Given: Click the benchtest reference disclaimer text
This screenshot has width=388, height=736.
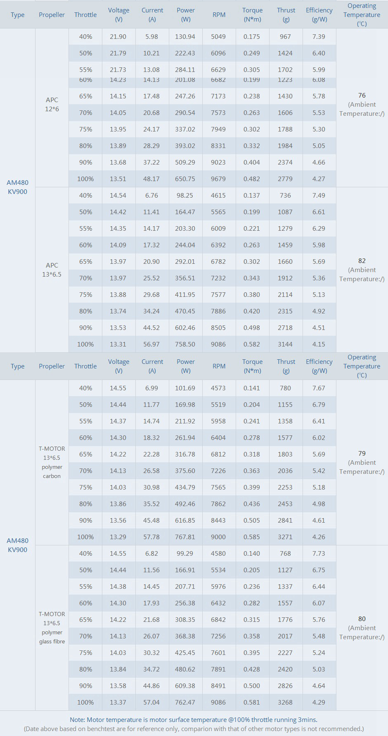Looking at the screenshot, I should pos(194,729).
